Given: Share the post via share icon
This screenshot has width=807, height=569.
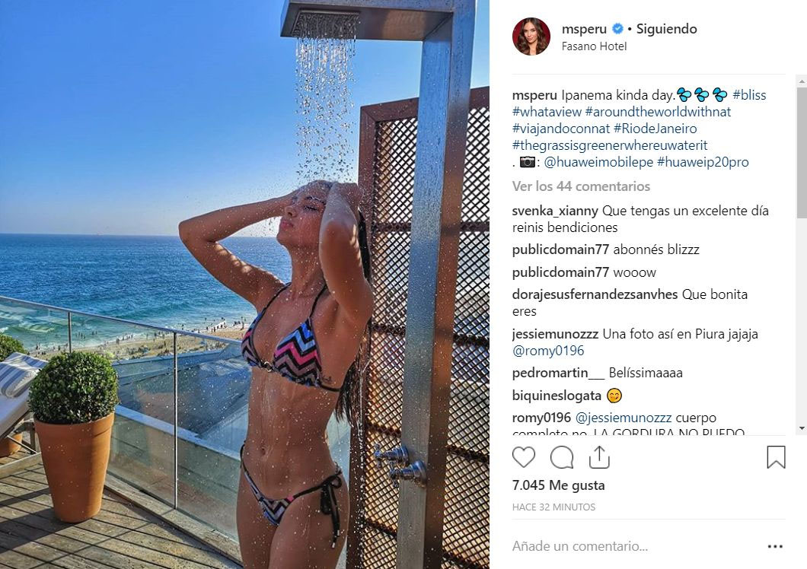Looking at the screenshot, I should click(599, 457).
